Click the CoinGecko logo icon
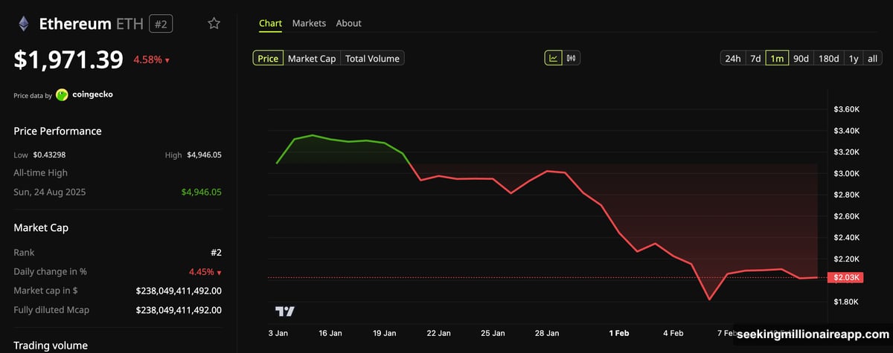The width and height of the screenshot is (893, 353). [62, 95]
